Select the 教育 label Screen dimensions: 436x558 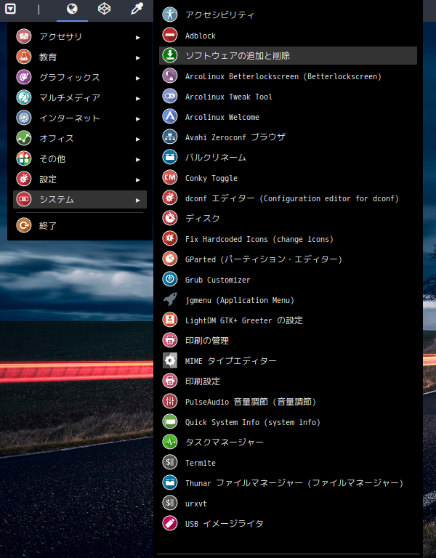point(48,57)
